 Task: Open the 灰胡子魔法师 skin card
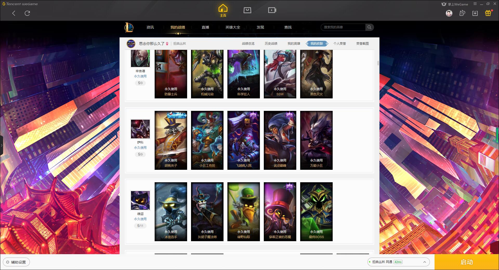(x=207, y=212)
